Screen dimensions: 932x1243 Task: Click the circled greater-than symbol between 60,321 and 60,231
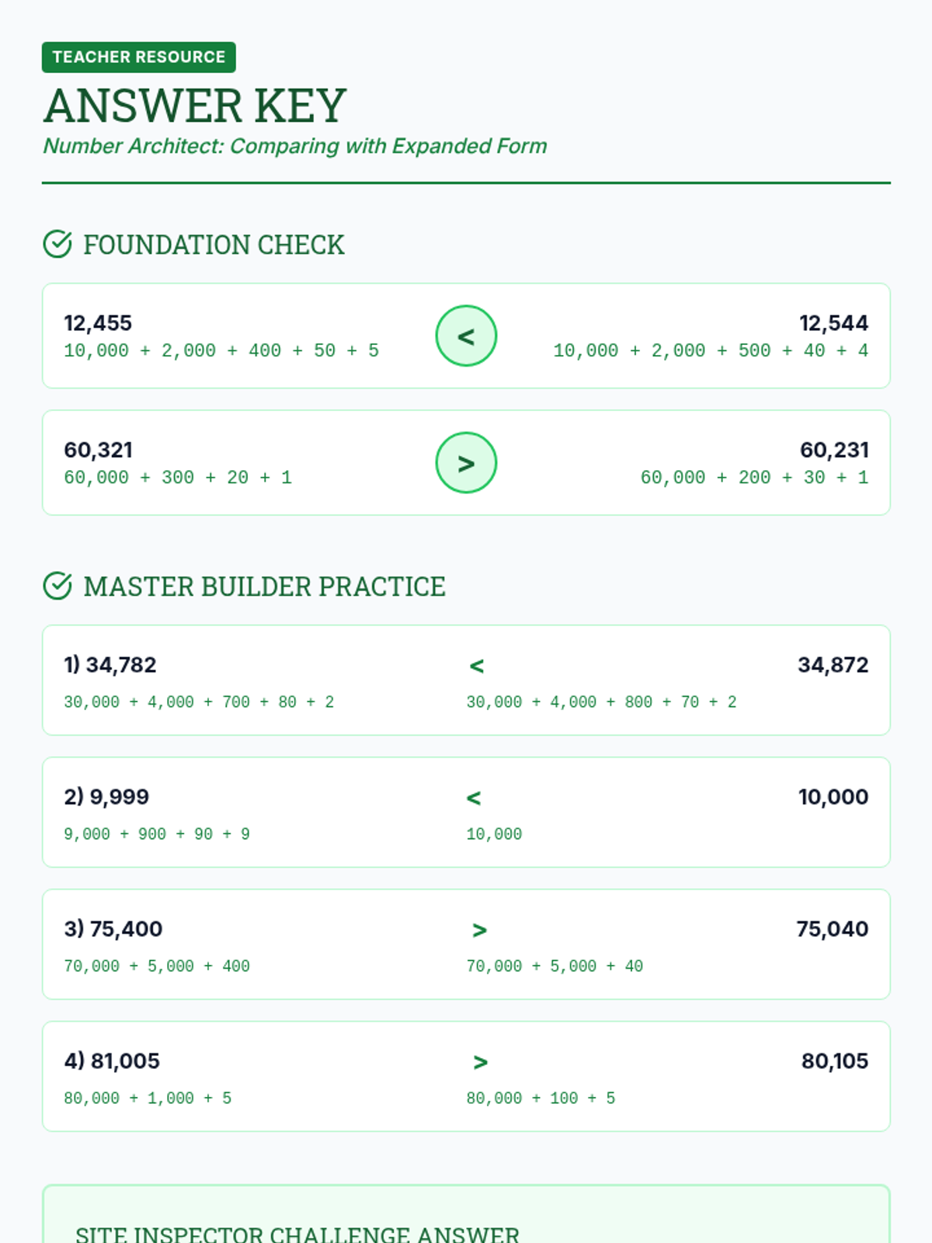point(466,463)
